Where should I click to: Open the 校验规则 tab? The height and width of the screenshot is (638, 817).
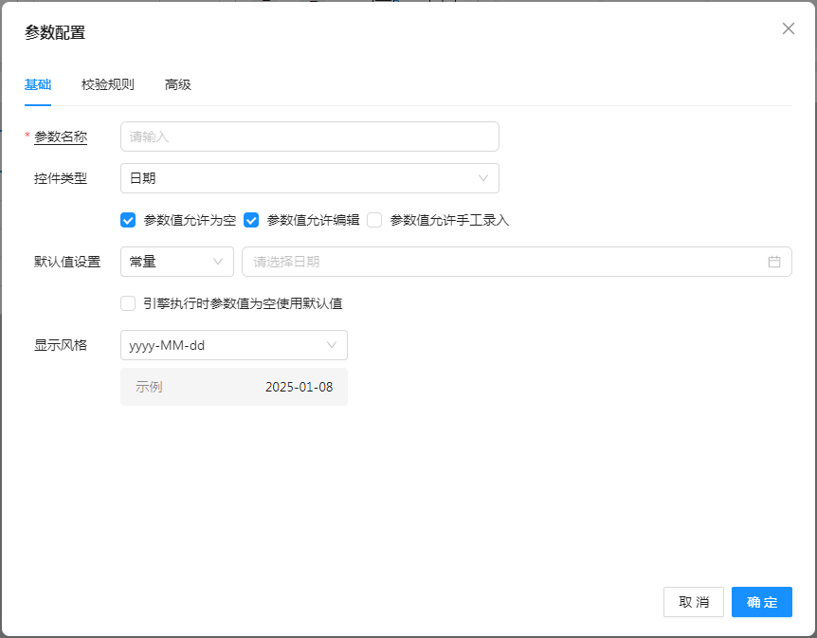pos(108,84)
